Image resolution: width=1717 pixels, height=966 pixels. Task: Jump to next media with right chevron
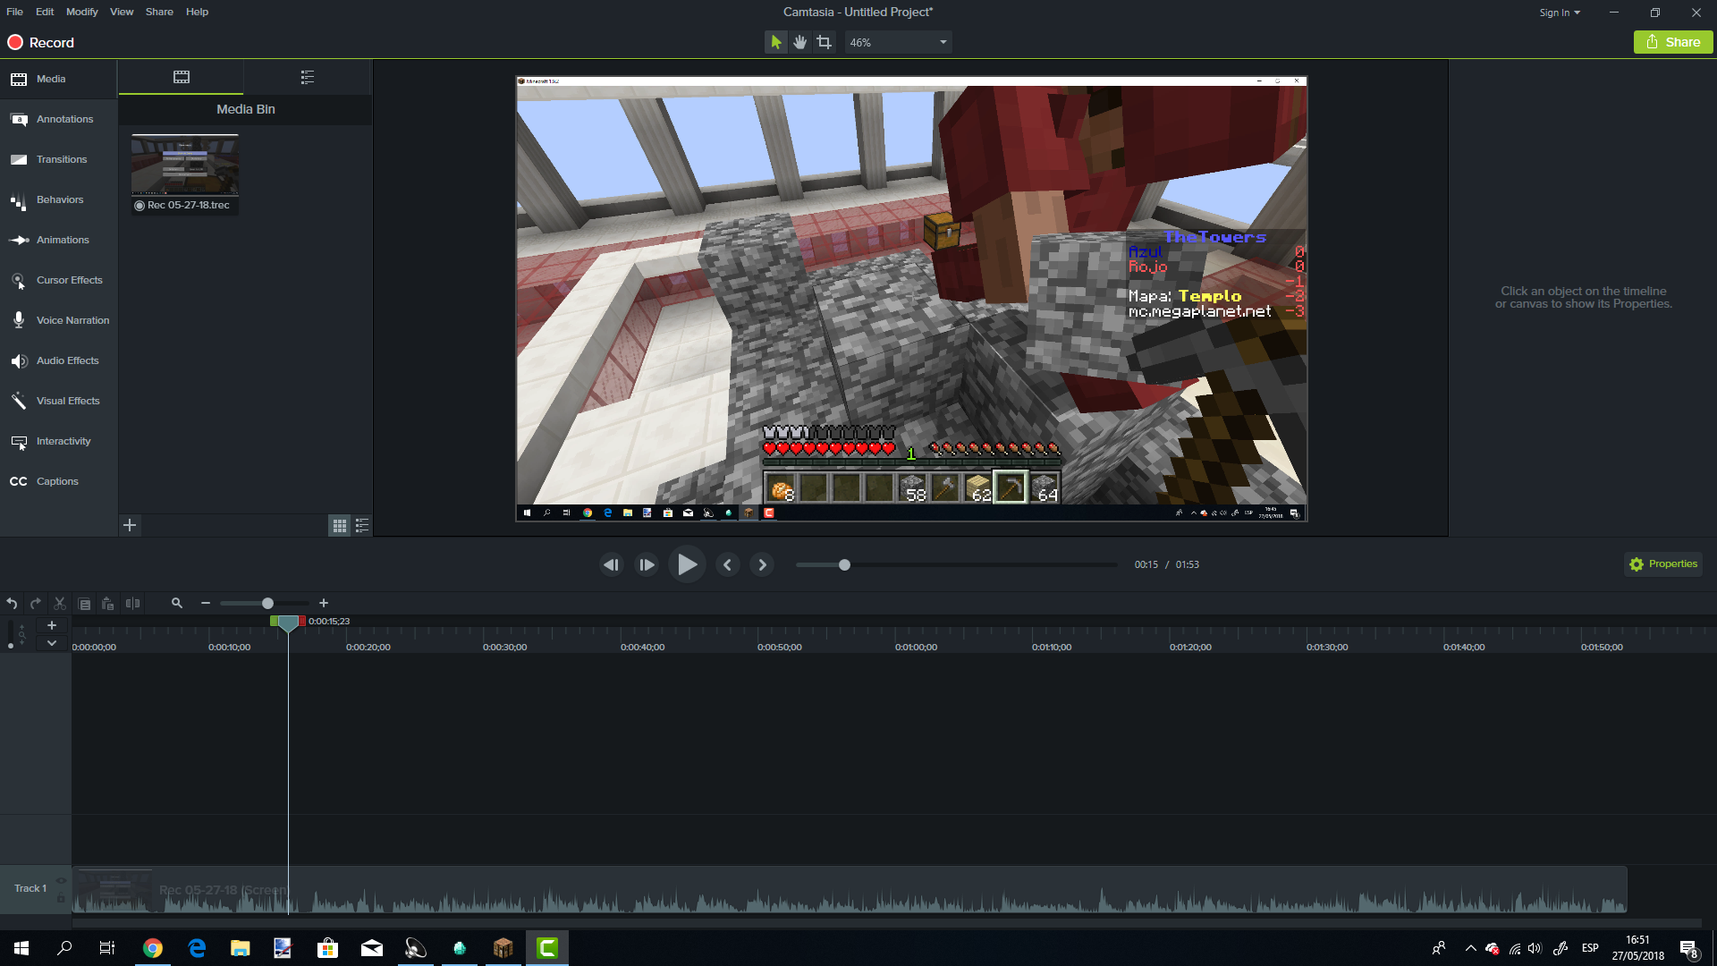click(762, 564)
